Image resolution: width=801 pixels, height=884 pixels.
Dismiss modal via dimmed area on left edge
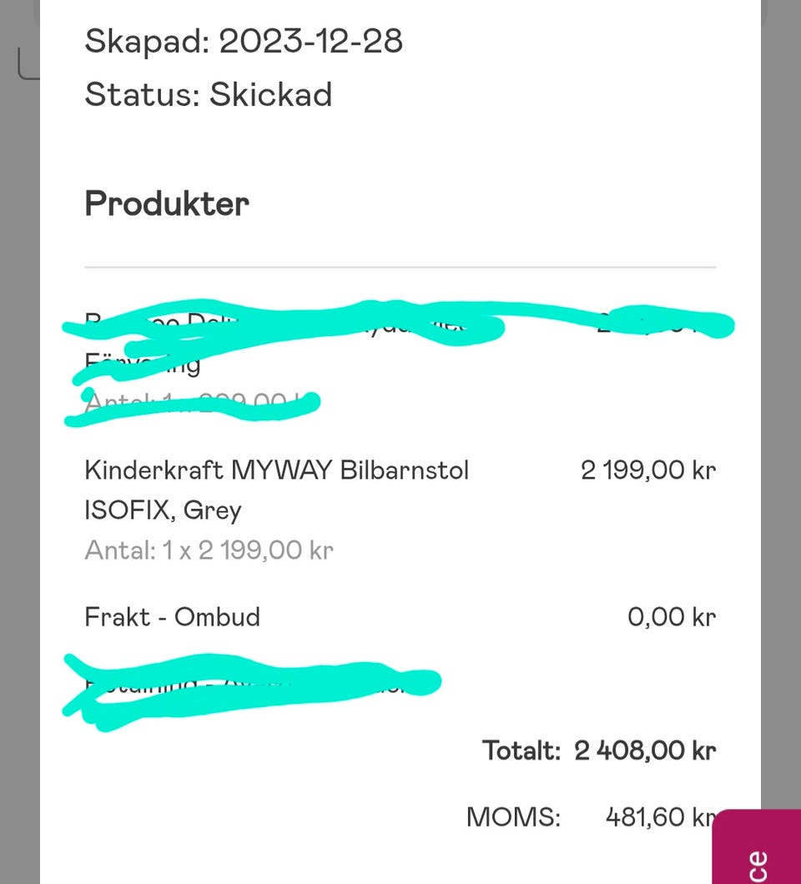click(18, 417)
